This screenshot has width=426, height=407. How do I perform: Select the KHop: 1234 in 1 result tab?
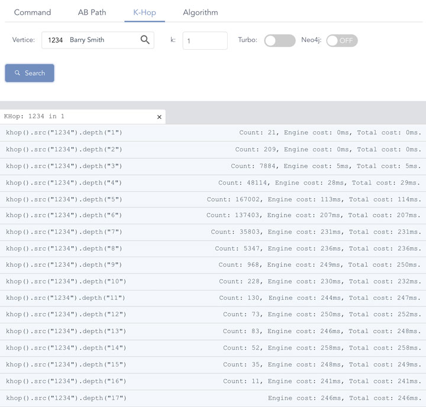click(x=77, y=117)
